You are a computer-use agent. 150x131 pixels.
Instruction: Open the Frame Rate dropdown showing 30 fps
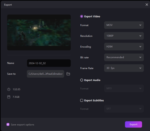point(124,68)
